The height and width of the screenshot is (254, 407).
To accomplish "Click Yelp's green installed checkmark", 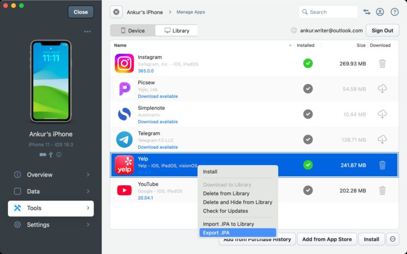I will (x=308, y=165).
